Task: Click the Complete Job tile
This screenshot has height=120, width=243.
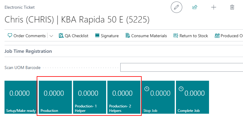Action: pyautogui.click(x=192, y=97)
